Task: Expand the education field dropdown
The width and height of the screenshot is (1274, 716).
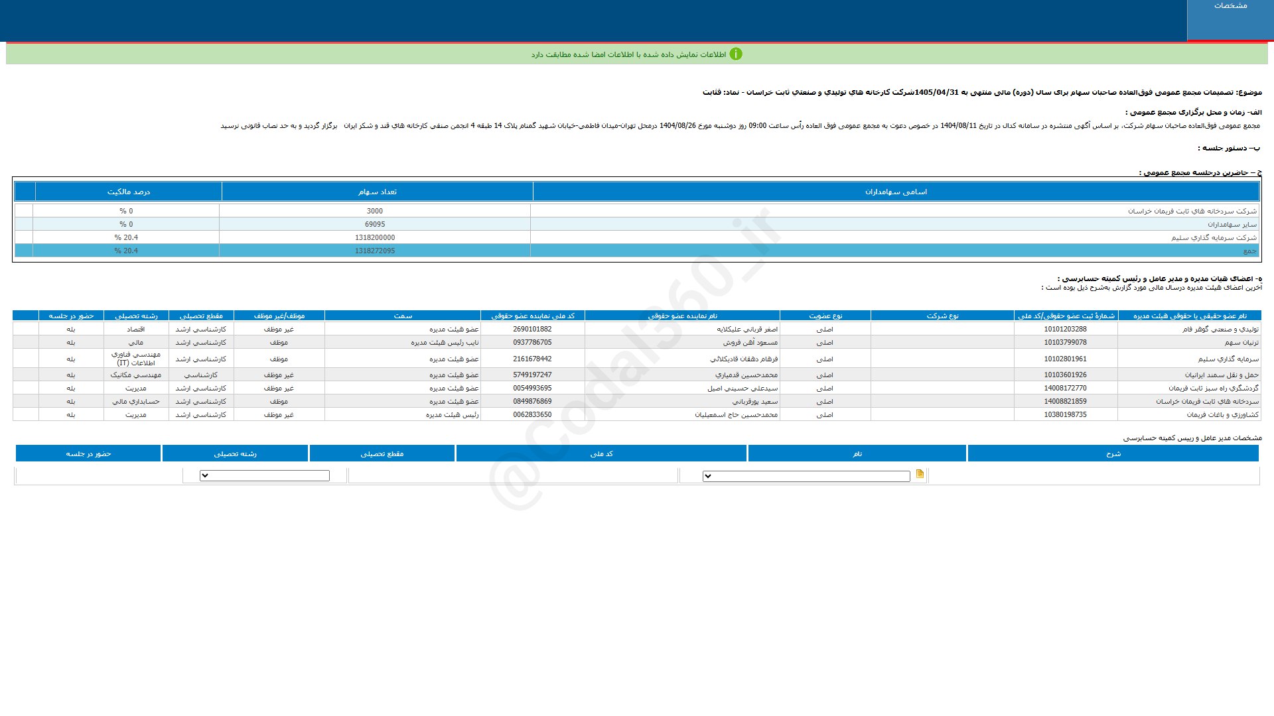Action: [264, 476]
